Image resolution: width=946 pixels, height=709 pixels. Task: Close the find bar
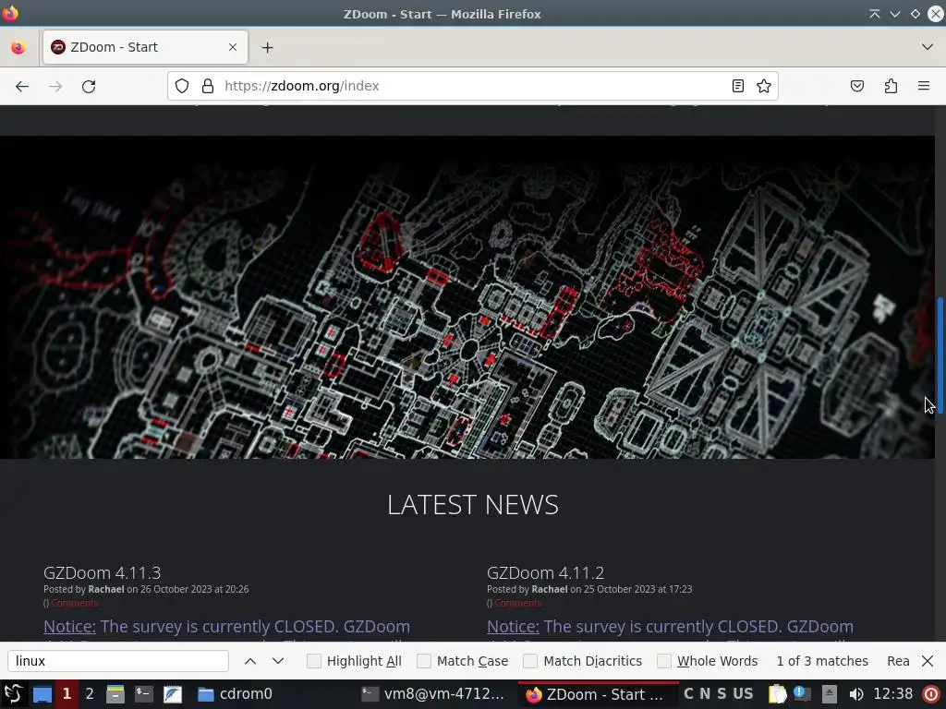(x=928, y=661)
